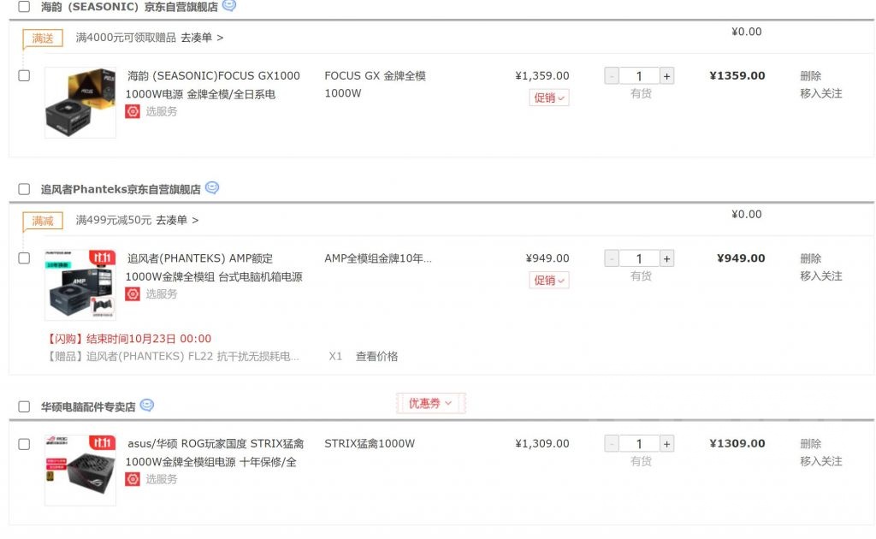Viewport: 876px width, 539px height.
Task: Click service icon under ASUS ROG STRIX
Action: (133, 479)
